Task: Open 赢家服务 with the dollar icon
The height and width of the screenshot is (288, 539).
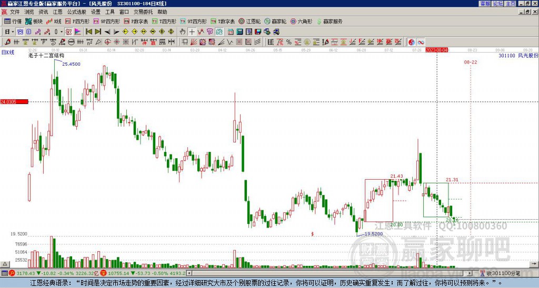Action: pos(330,21)
